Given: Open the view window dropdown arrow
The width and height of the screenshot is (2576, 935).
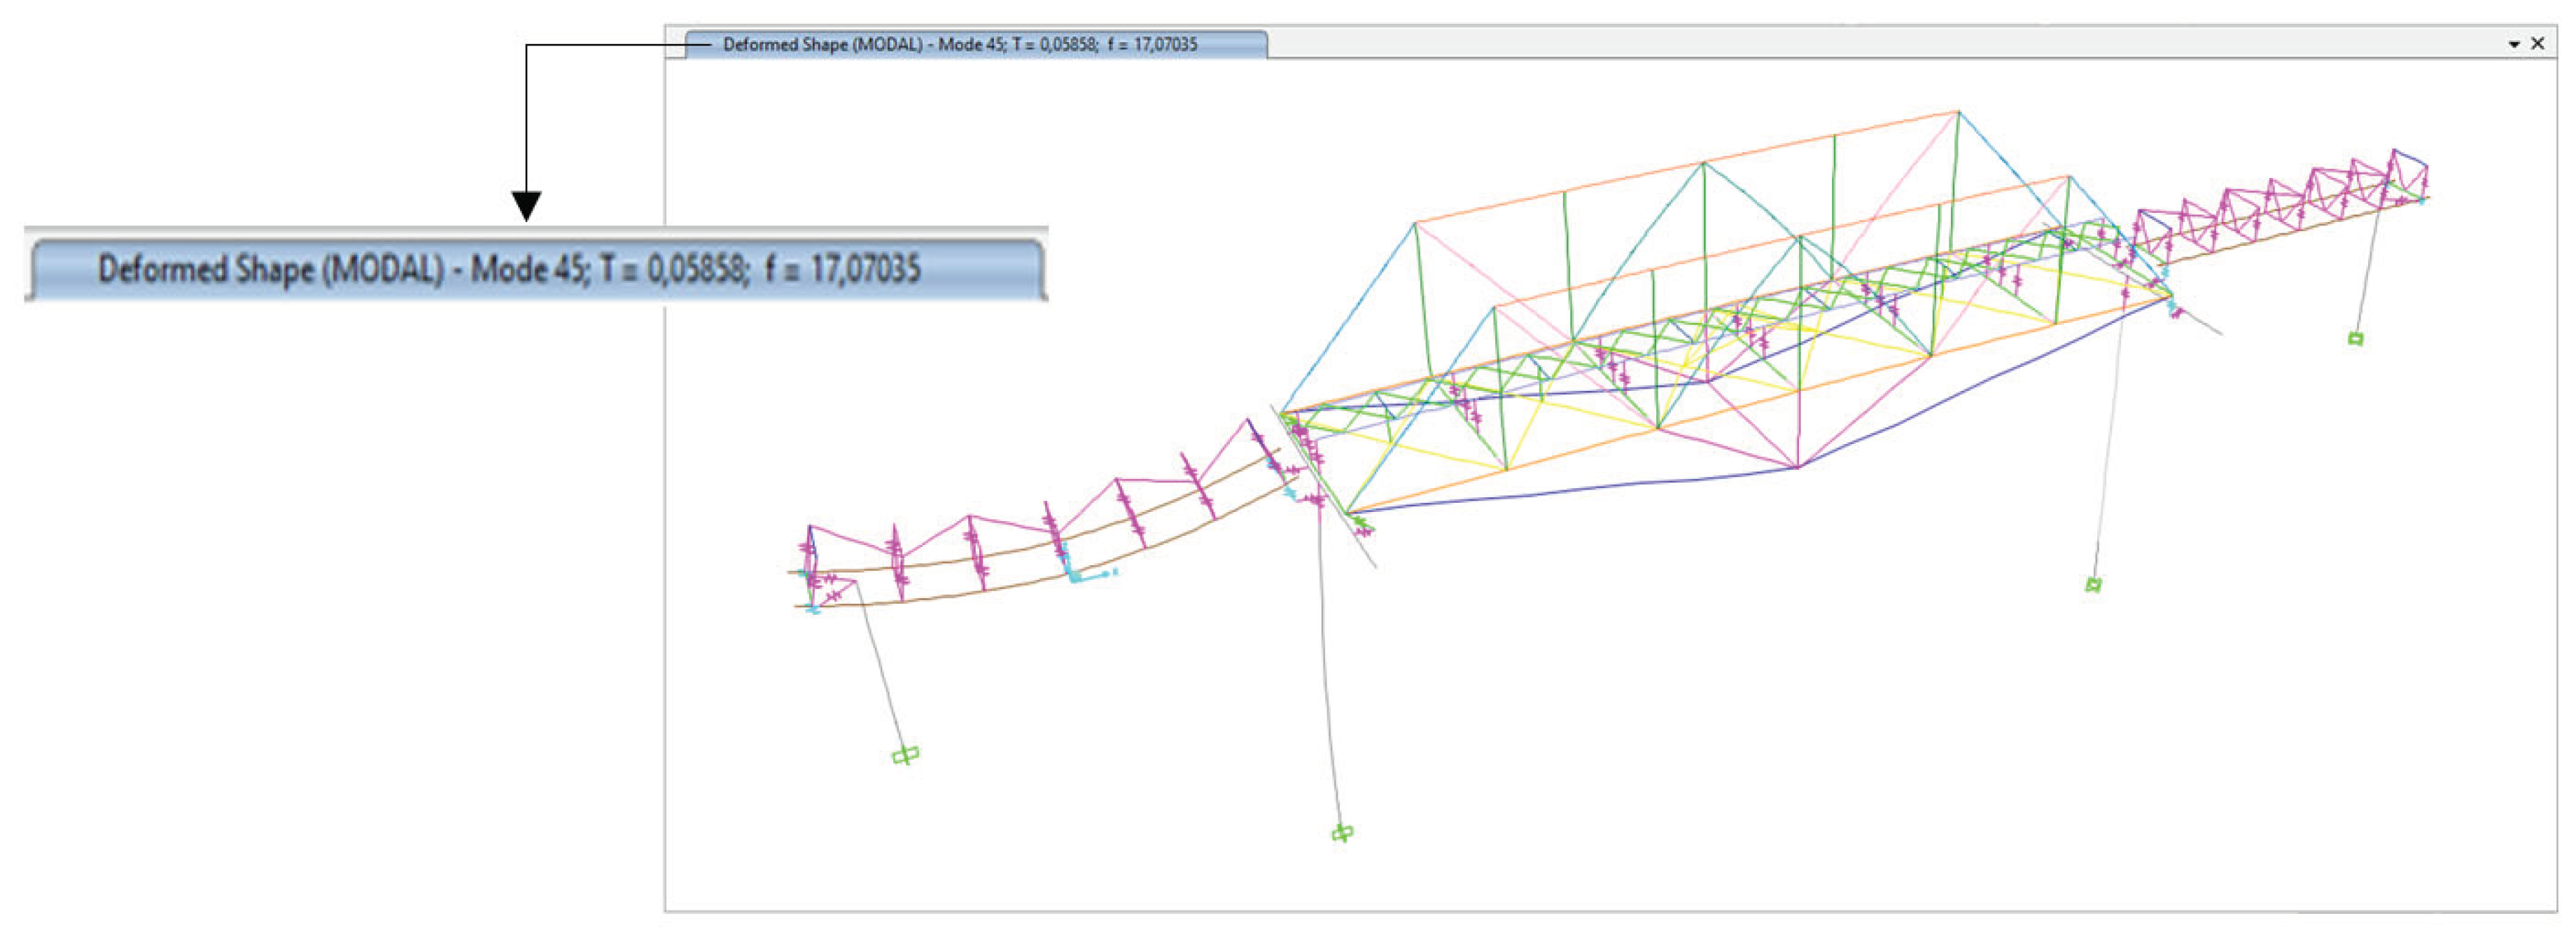Looking at the screenshot, I should click(x=2514, y=44).
